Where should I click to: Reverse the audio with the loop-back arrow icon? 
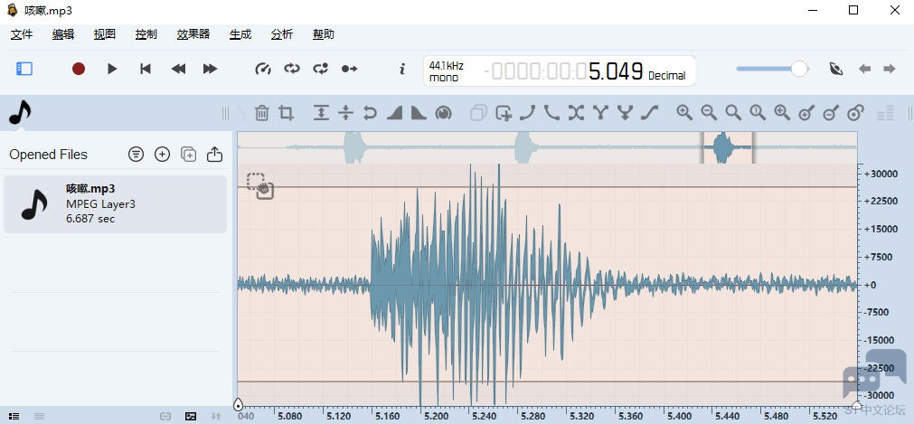(x=370, y=113)
